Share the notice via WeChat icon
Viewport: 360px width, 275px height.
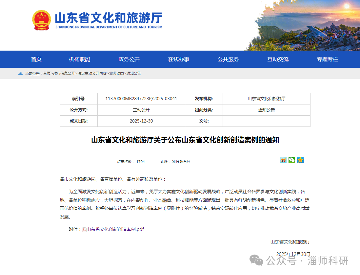click(x=292, y=160)
